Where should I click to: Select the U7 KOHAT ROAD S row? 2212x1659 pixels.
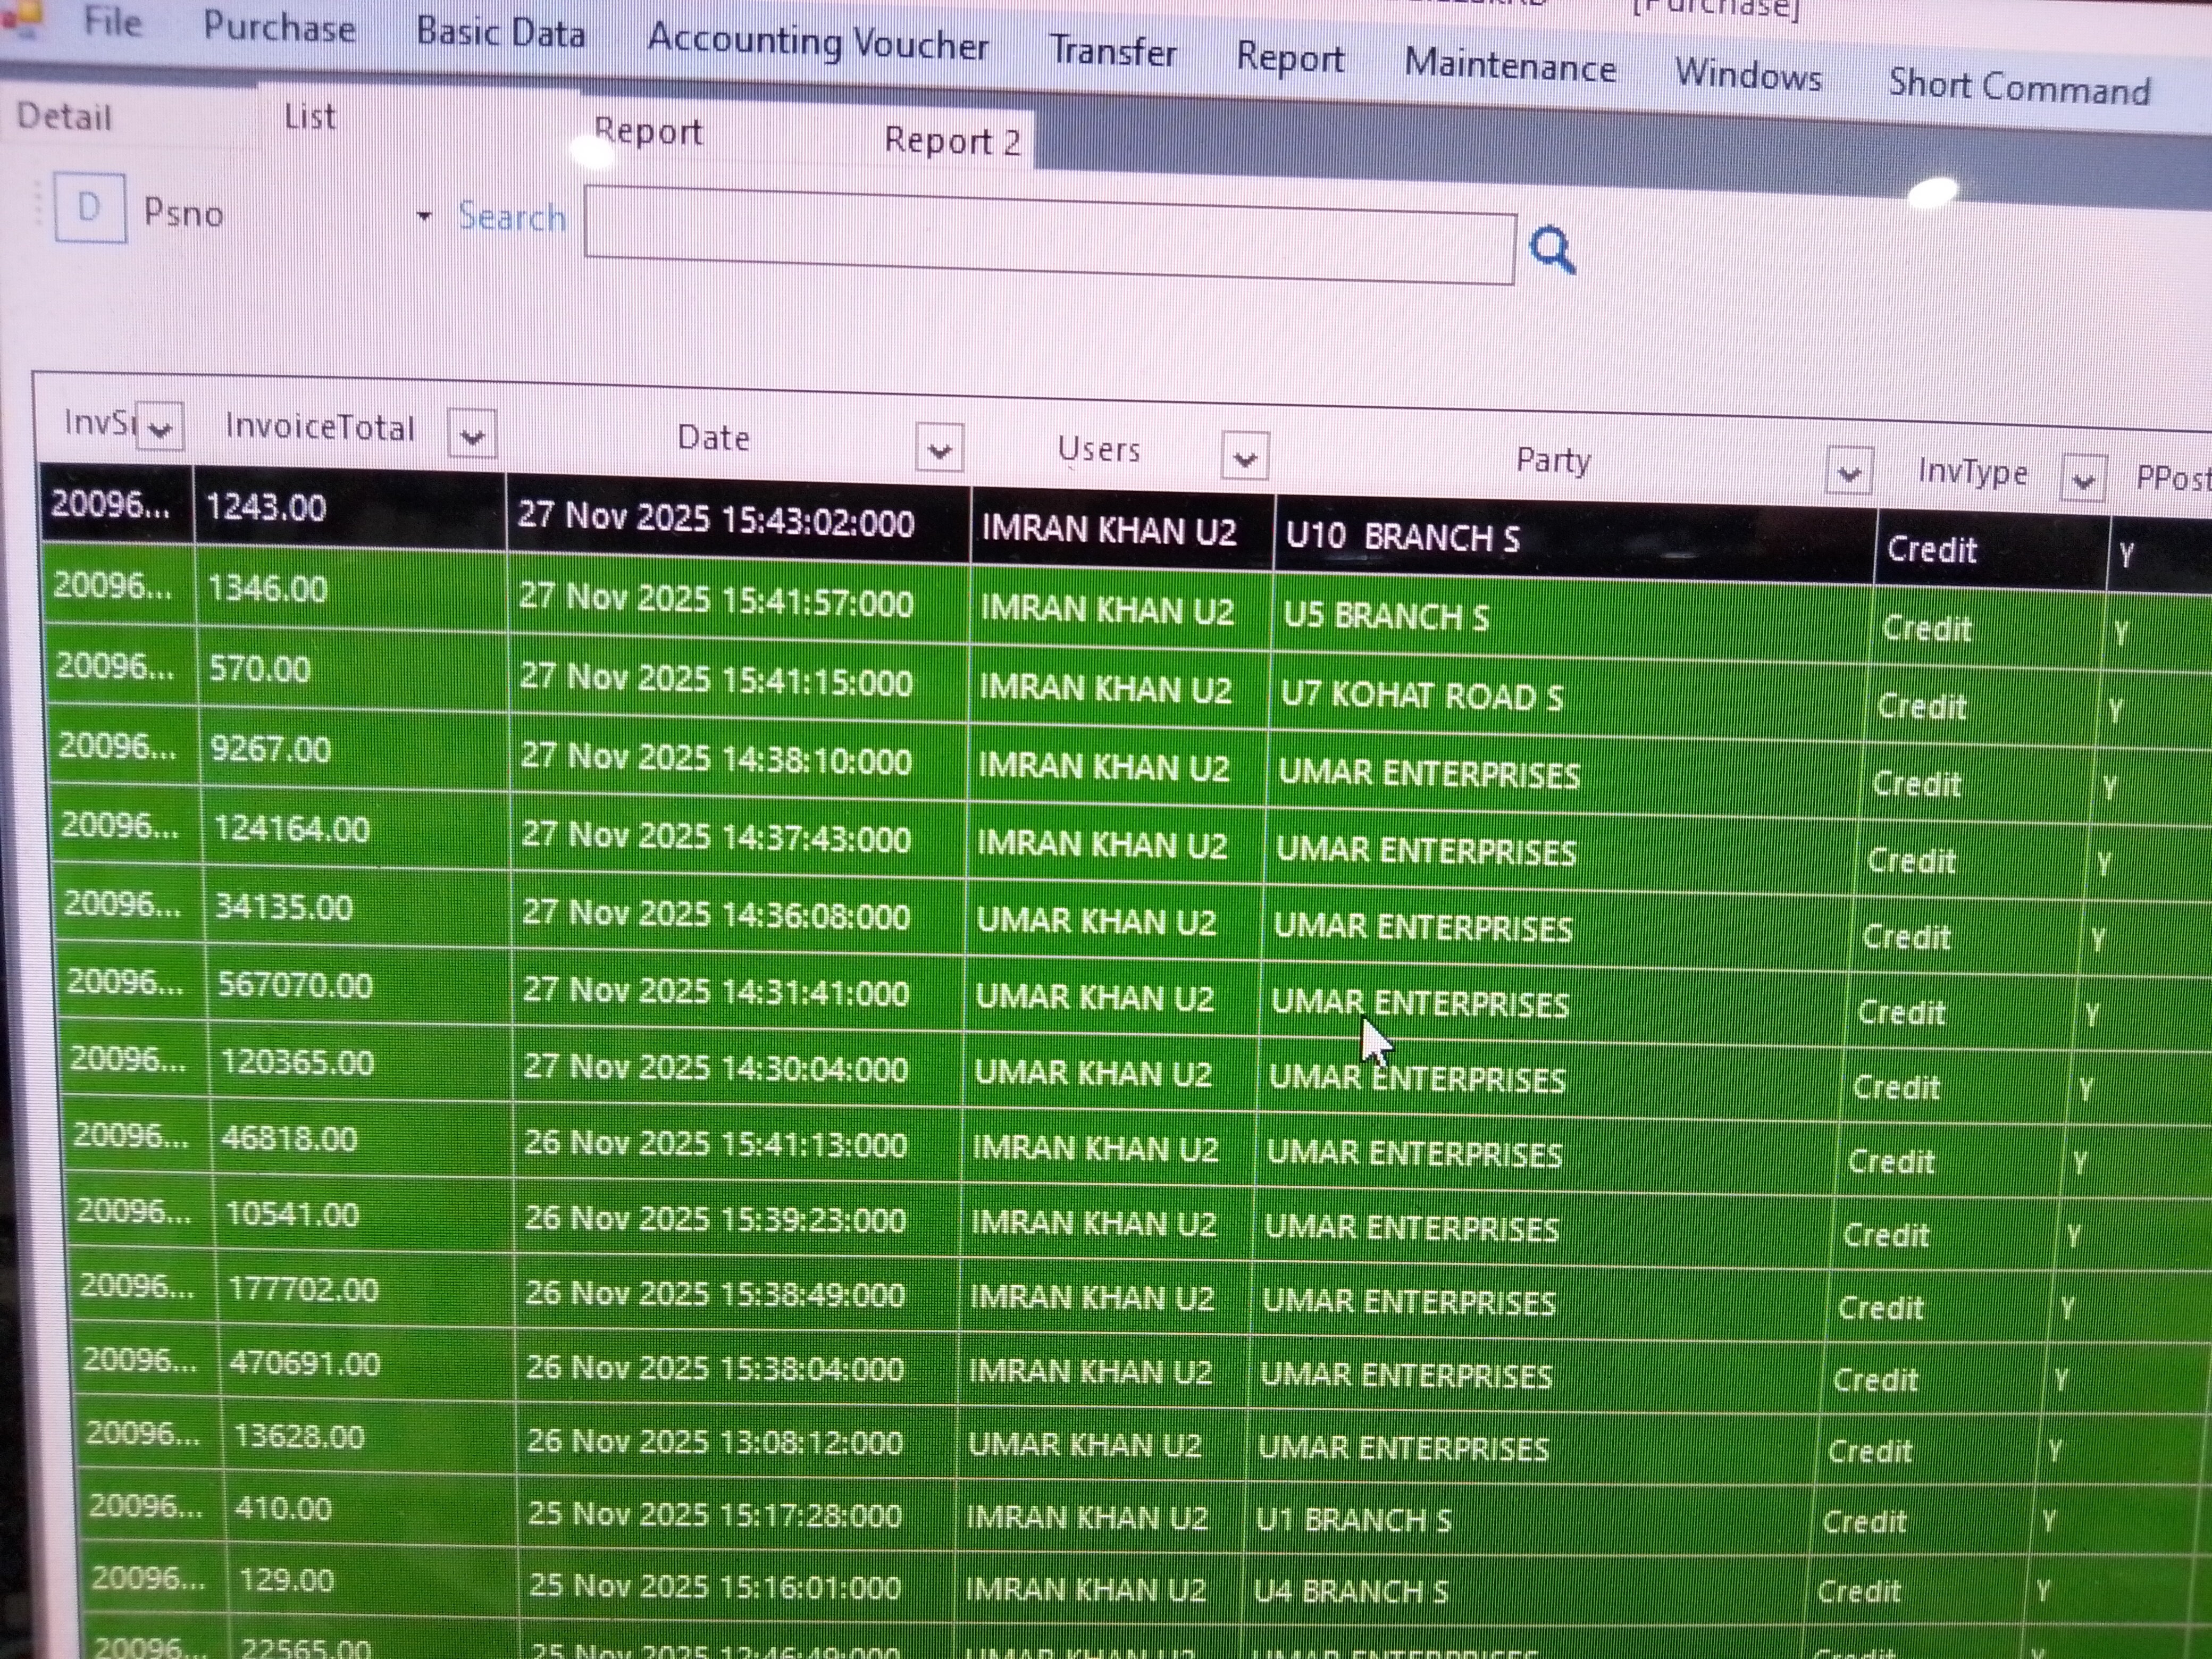click(1420, 695)
